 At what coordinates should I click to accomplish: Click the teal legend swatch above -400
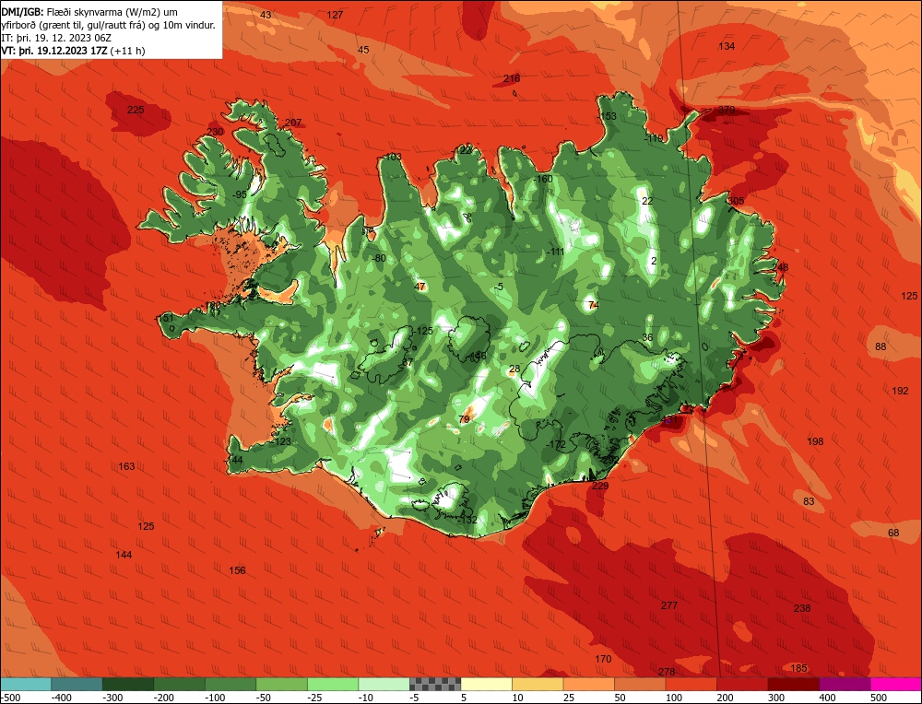pos(77,684)
